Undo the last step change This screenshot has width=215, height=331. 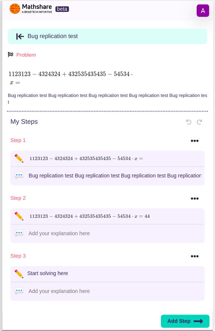pos(188,122)
